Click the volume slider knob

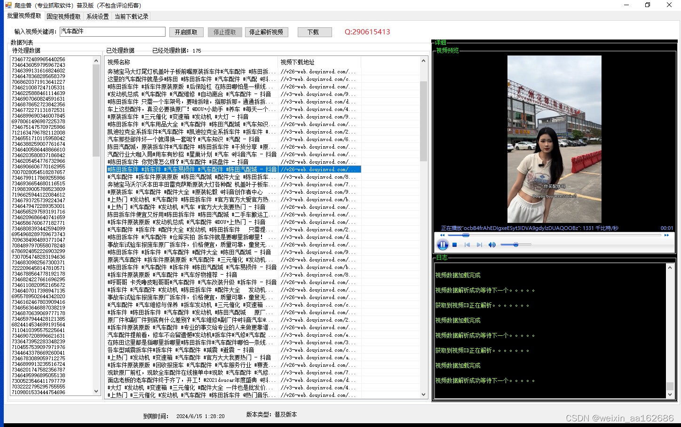tap(516, 245)
